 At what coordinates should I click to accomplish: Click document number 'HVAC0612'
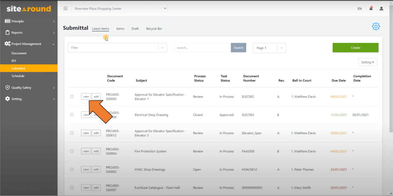tap(250, 169)
